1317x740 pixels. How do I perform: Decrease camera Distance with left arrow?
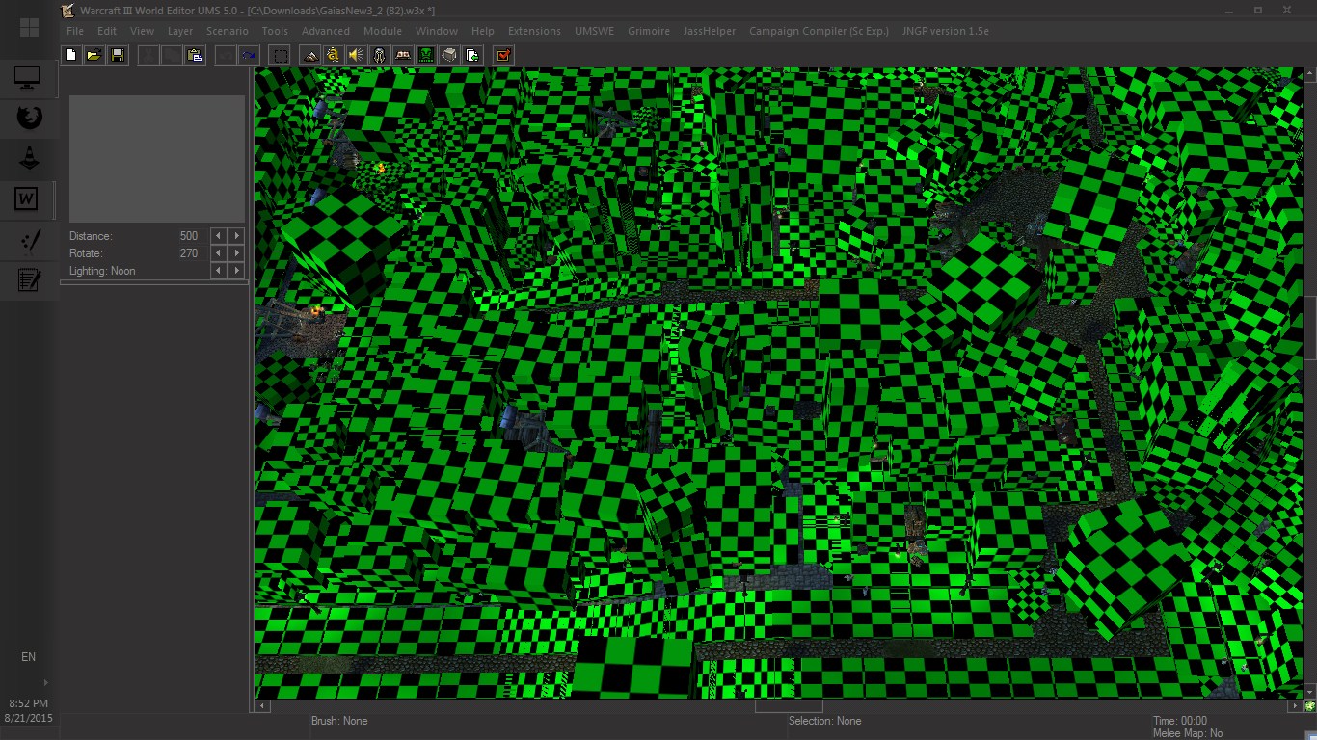pyautogui.click(x=219, y=236)
